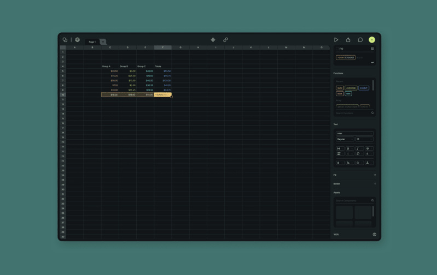Viewport: 437px width, 275px height.
Task: Click the =SUM formula chip in panel
Action: (x=346, y=57)
